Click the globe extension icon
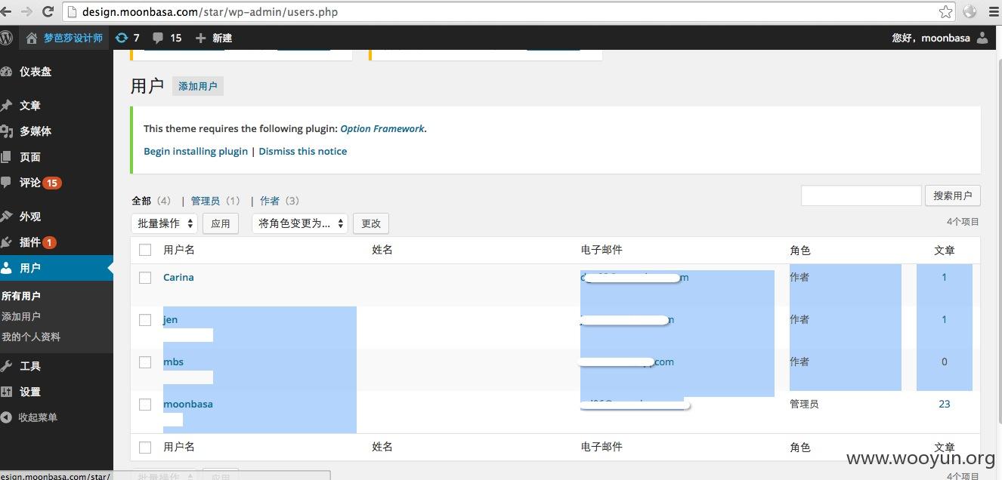The height and width of the screenshot is (480, 1002). pyautogui.click(x=970, y=11)
